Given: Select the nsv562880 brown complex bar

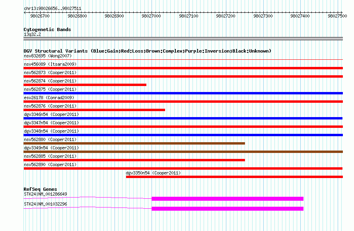Looking at the screenshot, I should (134, 143).
